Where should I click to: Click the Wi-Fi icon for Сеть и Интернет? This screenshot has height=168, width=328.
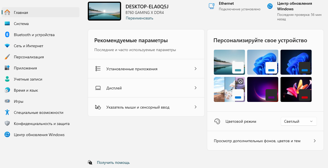7,46
